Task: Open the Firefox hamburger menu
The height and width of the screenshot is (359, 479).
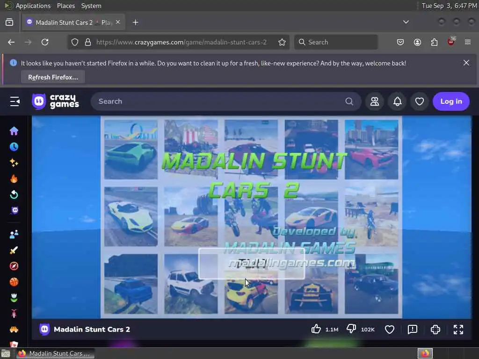Action: coord(468,42)
